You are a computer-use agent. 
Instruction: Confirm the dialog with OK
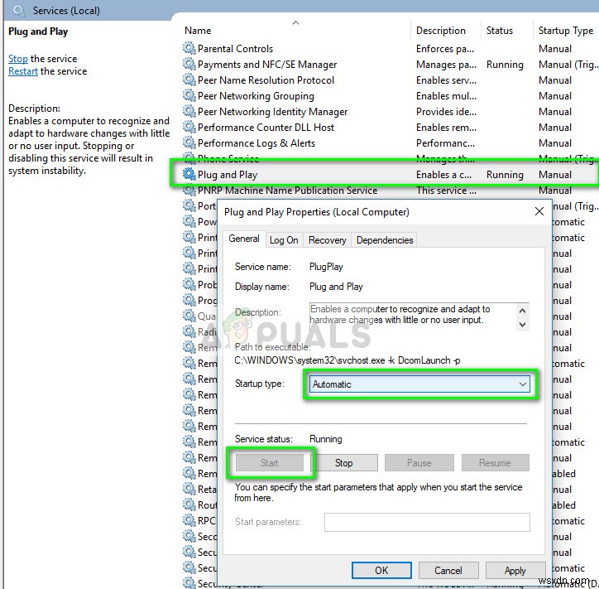[x=381, y=571]
